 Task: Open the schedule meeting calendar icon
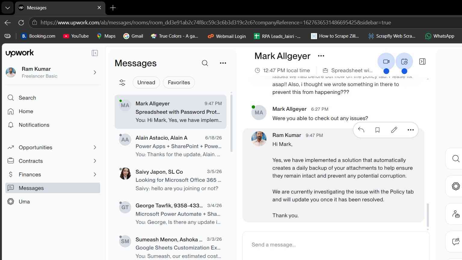click(x=404, y=62)
